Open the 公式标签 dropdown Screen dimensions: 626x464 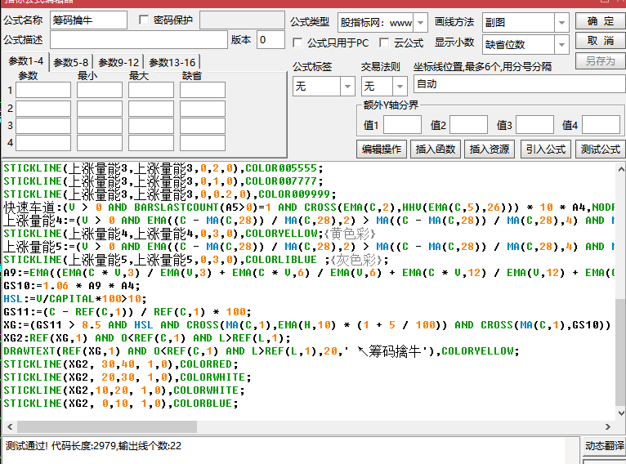(347, 86)
